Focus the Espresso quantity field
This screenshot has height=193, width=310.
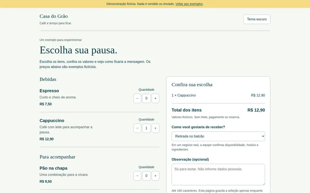[x=146, y=98]
